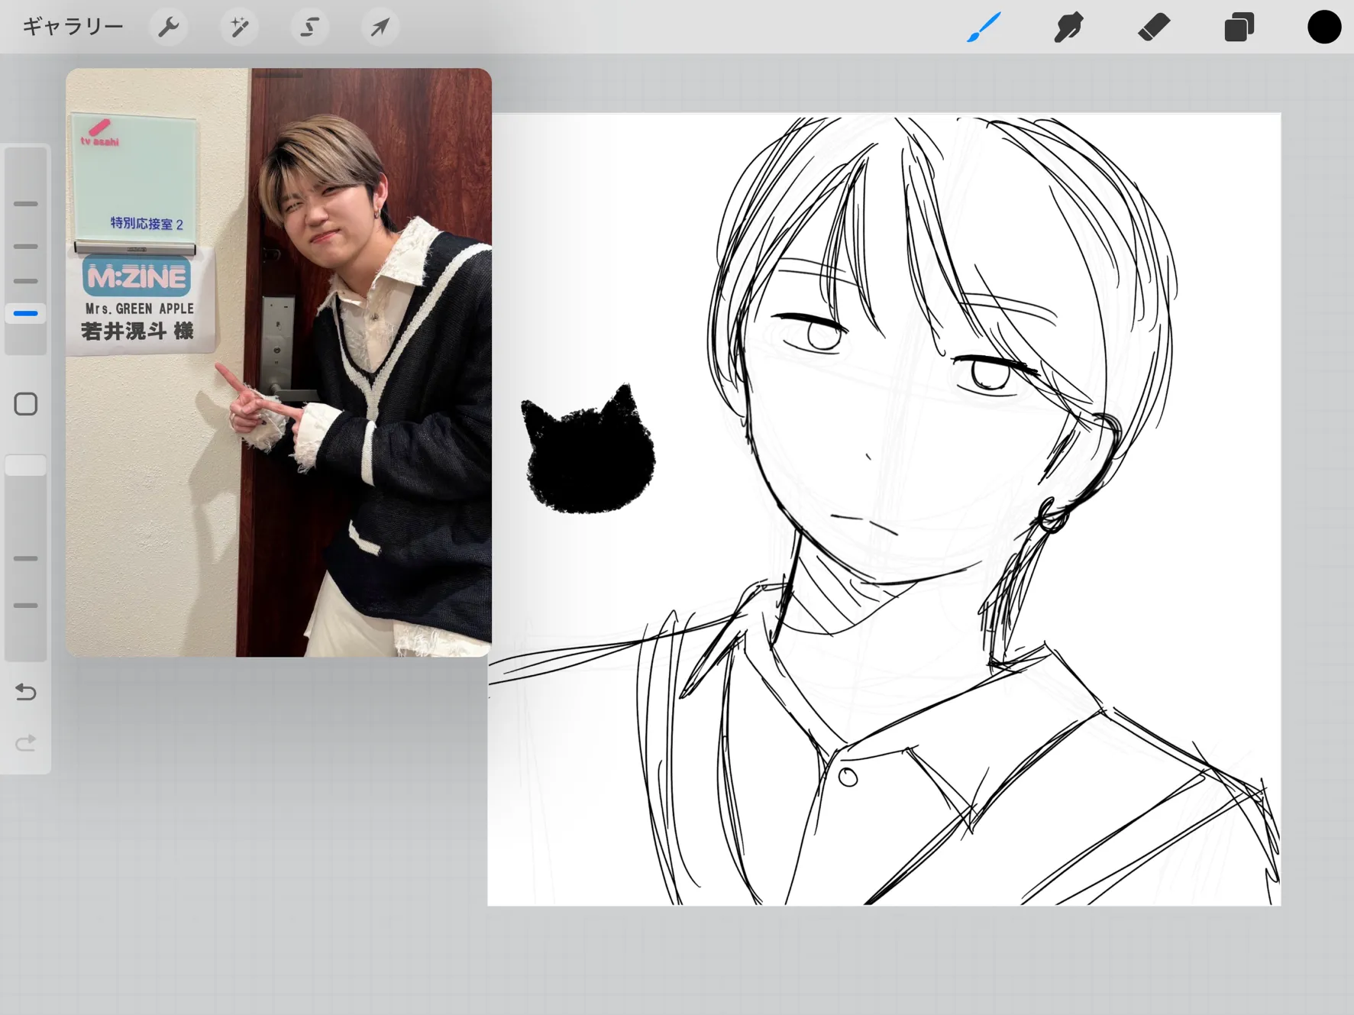Tap the 特別応接室 2 text in reference photo
This screenshot has width=1354, height=1015.
coord(147,224)
